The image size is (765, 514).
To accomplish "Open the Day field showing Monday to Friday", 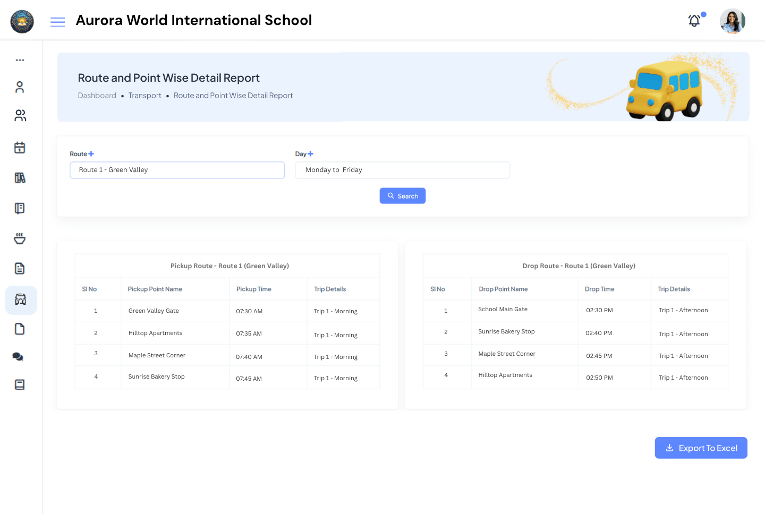I will [402, 170].
